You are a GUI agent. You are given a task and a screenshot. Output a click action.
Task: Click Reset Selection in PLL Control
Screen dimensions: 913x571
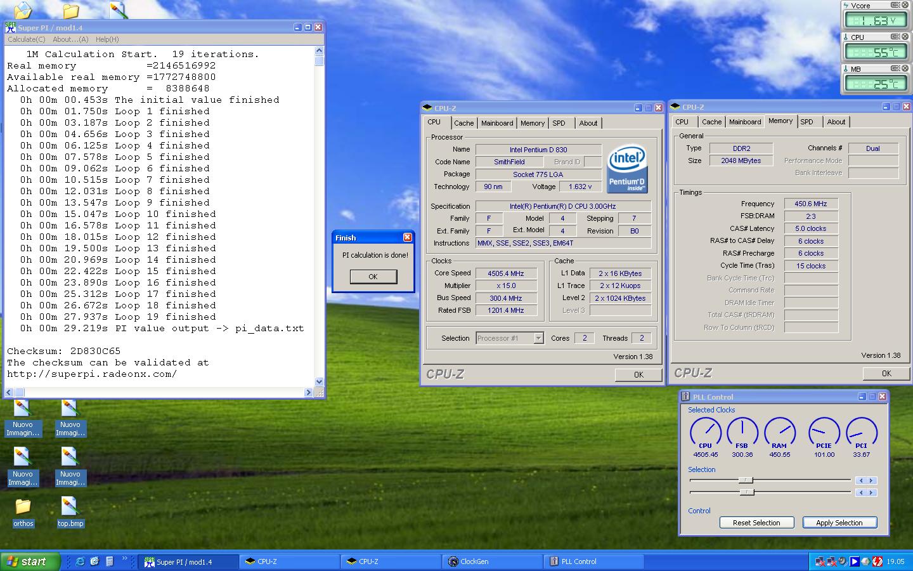click(756, 523)
